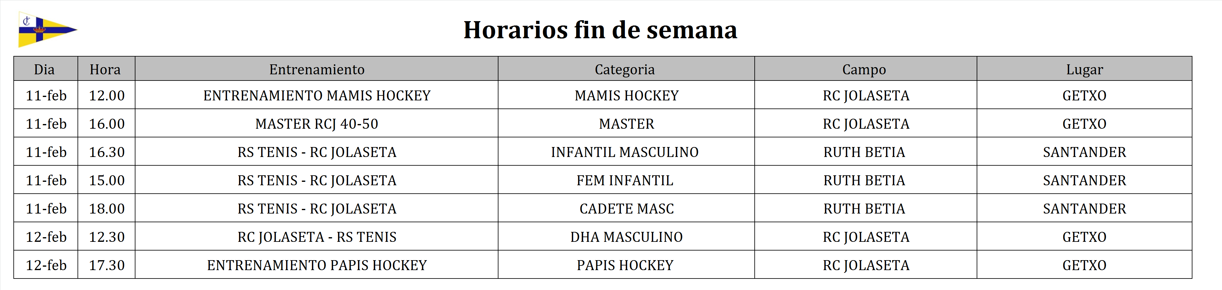1222x290 pixels.
Task: Click the "Entrenamiento" column header
Action: point(317,70)
